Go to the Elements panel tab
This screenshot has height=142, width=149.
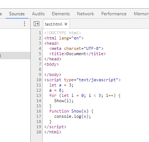61,14
